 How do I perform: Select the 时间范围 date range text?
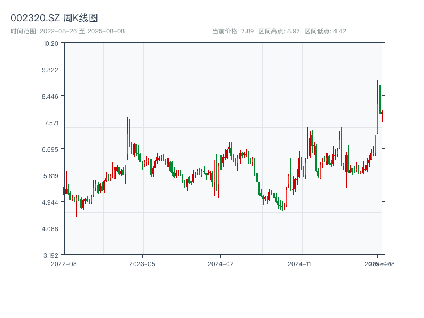(67, 31)
